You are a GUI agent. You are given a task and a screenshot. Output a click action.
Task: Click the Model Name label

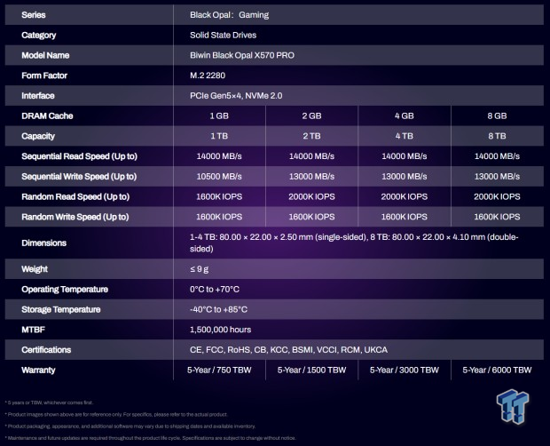coord(45,55)
